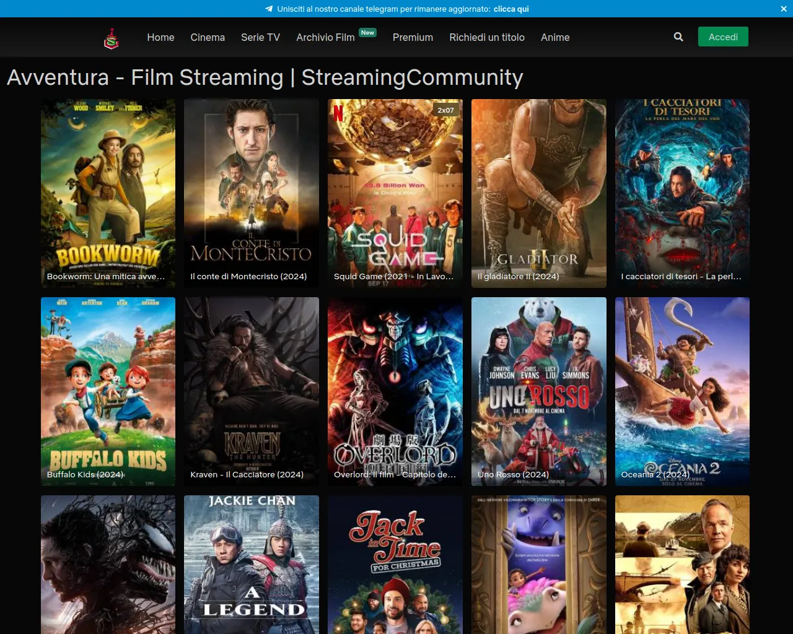This screenshot has height=634, width=793.
Task: Open the Anime section
Action: tap(554, 37)
